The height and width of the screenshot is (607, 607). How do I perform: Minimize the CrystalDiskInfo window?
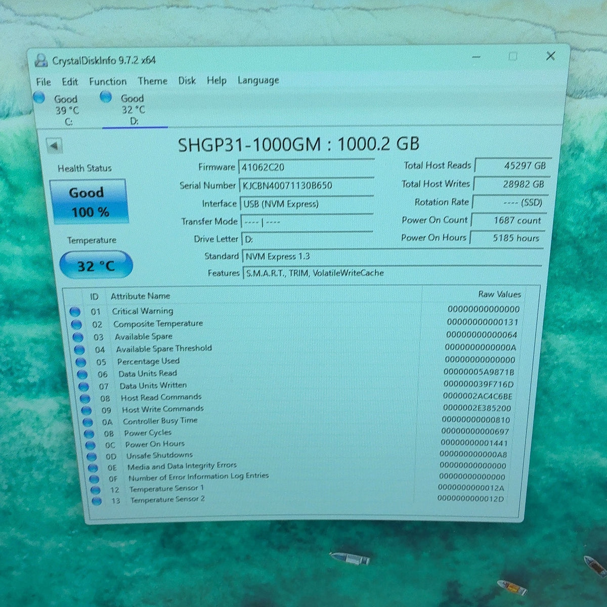click(476, 57)
